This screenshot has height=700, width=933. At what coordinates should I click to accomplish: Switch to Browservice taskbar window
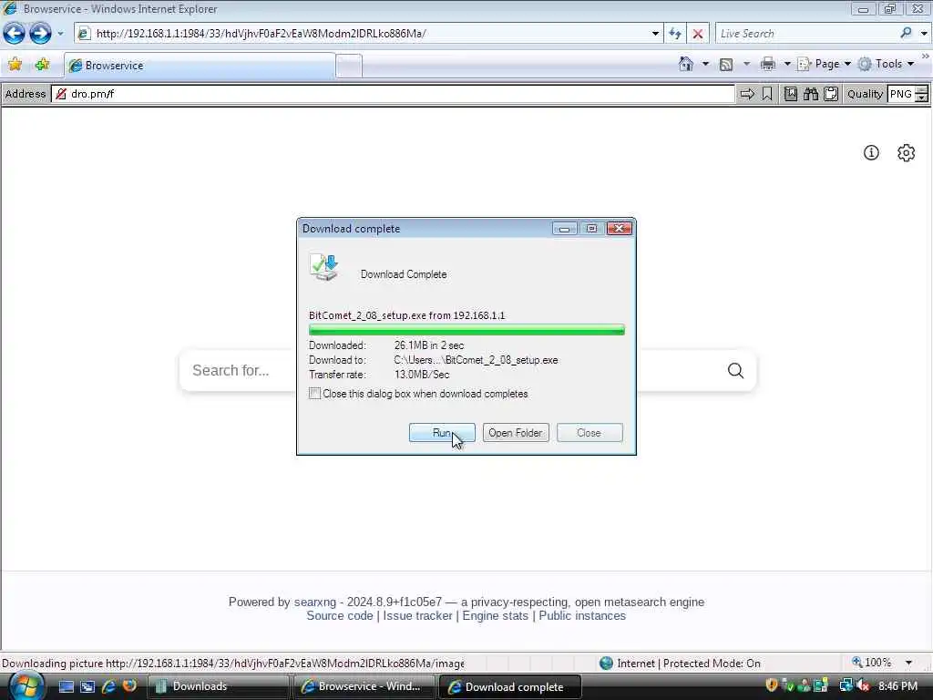364,686
